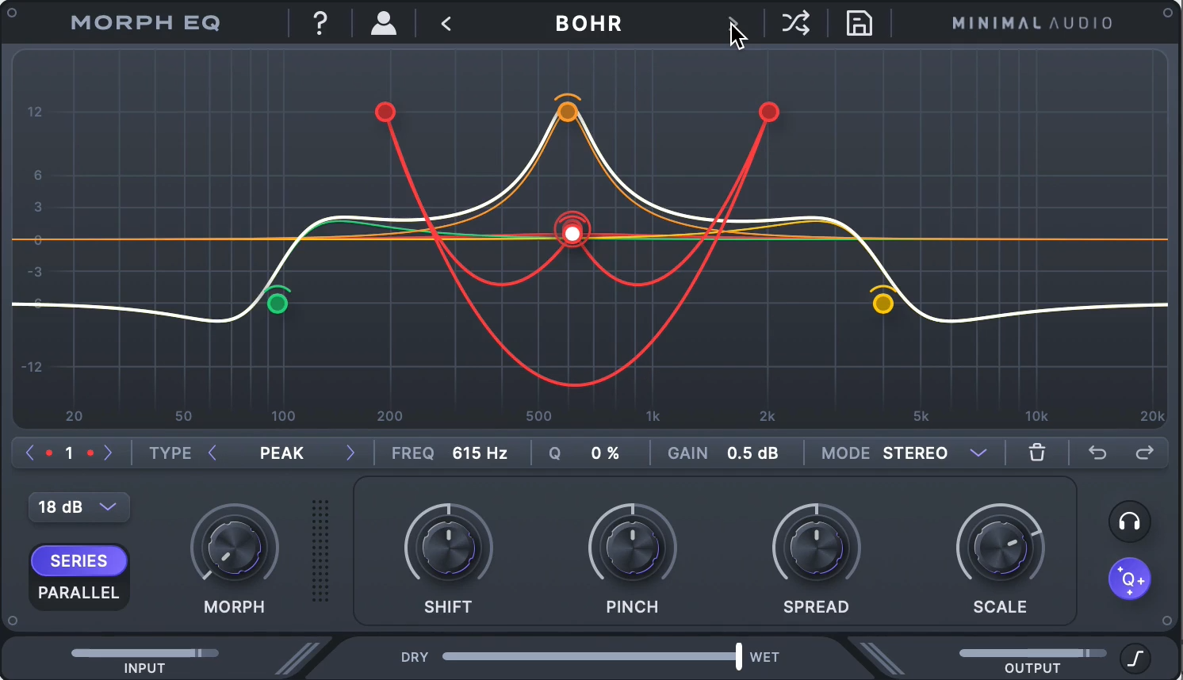Select SERIES routing mode

tap(78, 561)
